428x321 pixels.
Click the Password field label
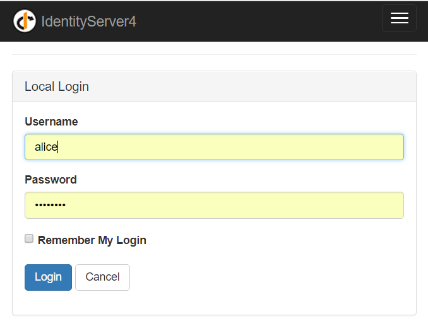(51, 180)
